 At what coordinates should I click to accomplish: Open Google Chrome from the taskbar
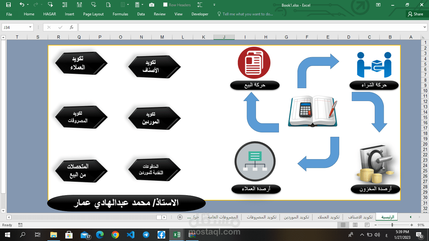115,234
